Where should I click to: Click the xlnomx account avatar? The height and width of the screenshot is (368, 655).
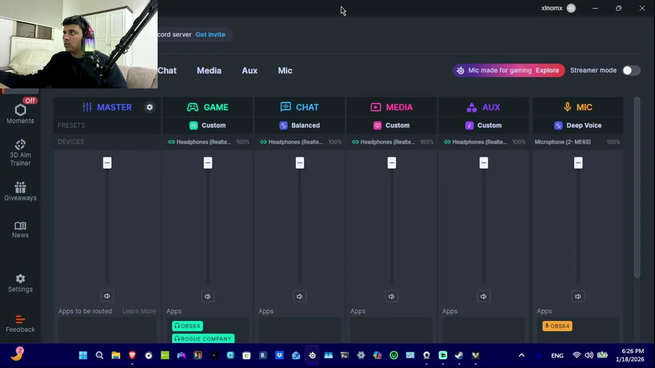(571, 8)
